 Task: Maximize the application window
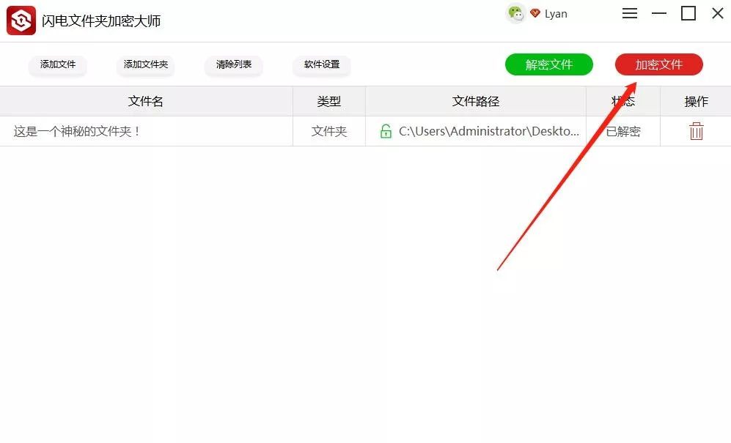tap(688, 13)
